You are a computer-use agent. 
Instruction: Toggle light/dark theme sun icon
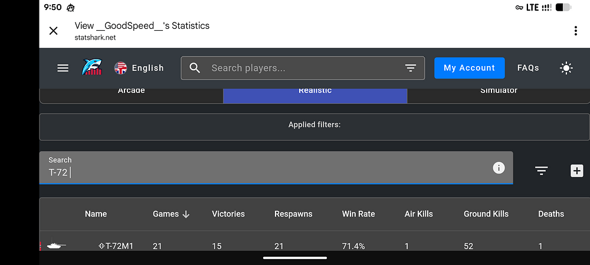pos(566,68)
